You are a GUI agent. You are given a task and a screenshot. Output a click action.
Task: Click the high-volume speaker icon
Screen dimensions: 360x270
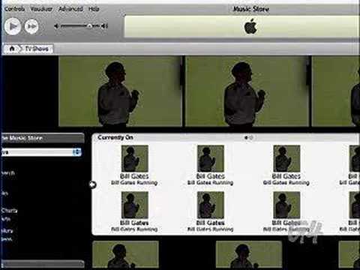[x=104, y=26]
